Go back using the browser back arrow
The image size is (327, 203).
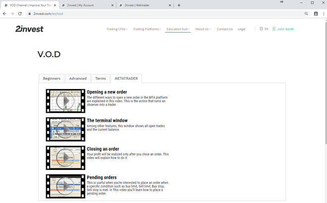tap(4, 14)
